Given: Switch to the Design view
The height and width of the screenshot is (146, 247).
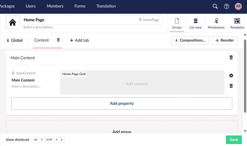Looking at the screenshot, I should (177, 23).
